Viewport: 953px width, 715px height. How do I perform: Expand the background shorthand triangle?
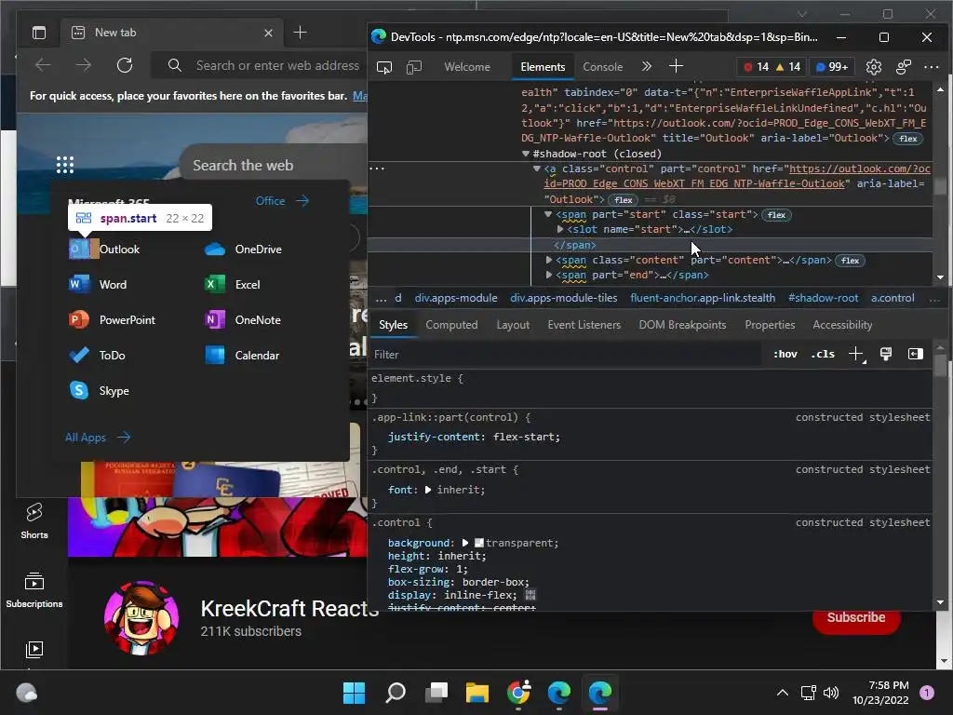[465, 543]
